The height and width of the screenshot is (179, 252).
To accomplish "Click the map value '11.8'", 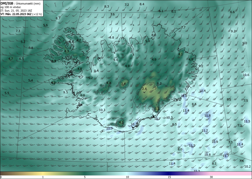I will (x=207, y=116).
